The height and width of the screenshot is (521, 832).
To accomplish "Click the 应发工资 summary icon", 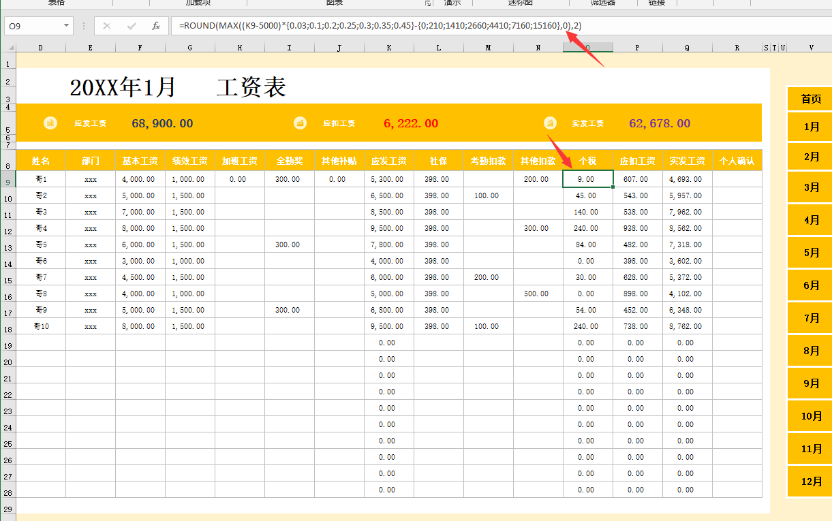I will 50,123.
